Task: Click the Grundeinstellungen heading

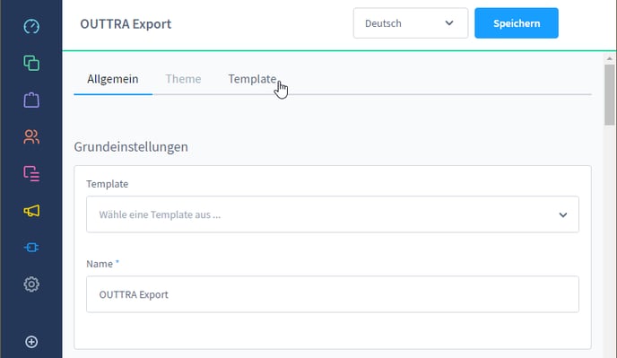Action: pos(131,147)
